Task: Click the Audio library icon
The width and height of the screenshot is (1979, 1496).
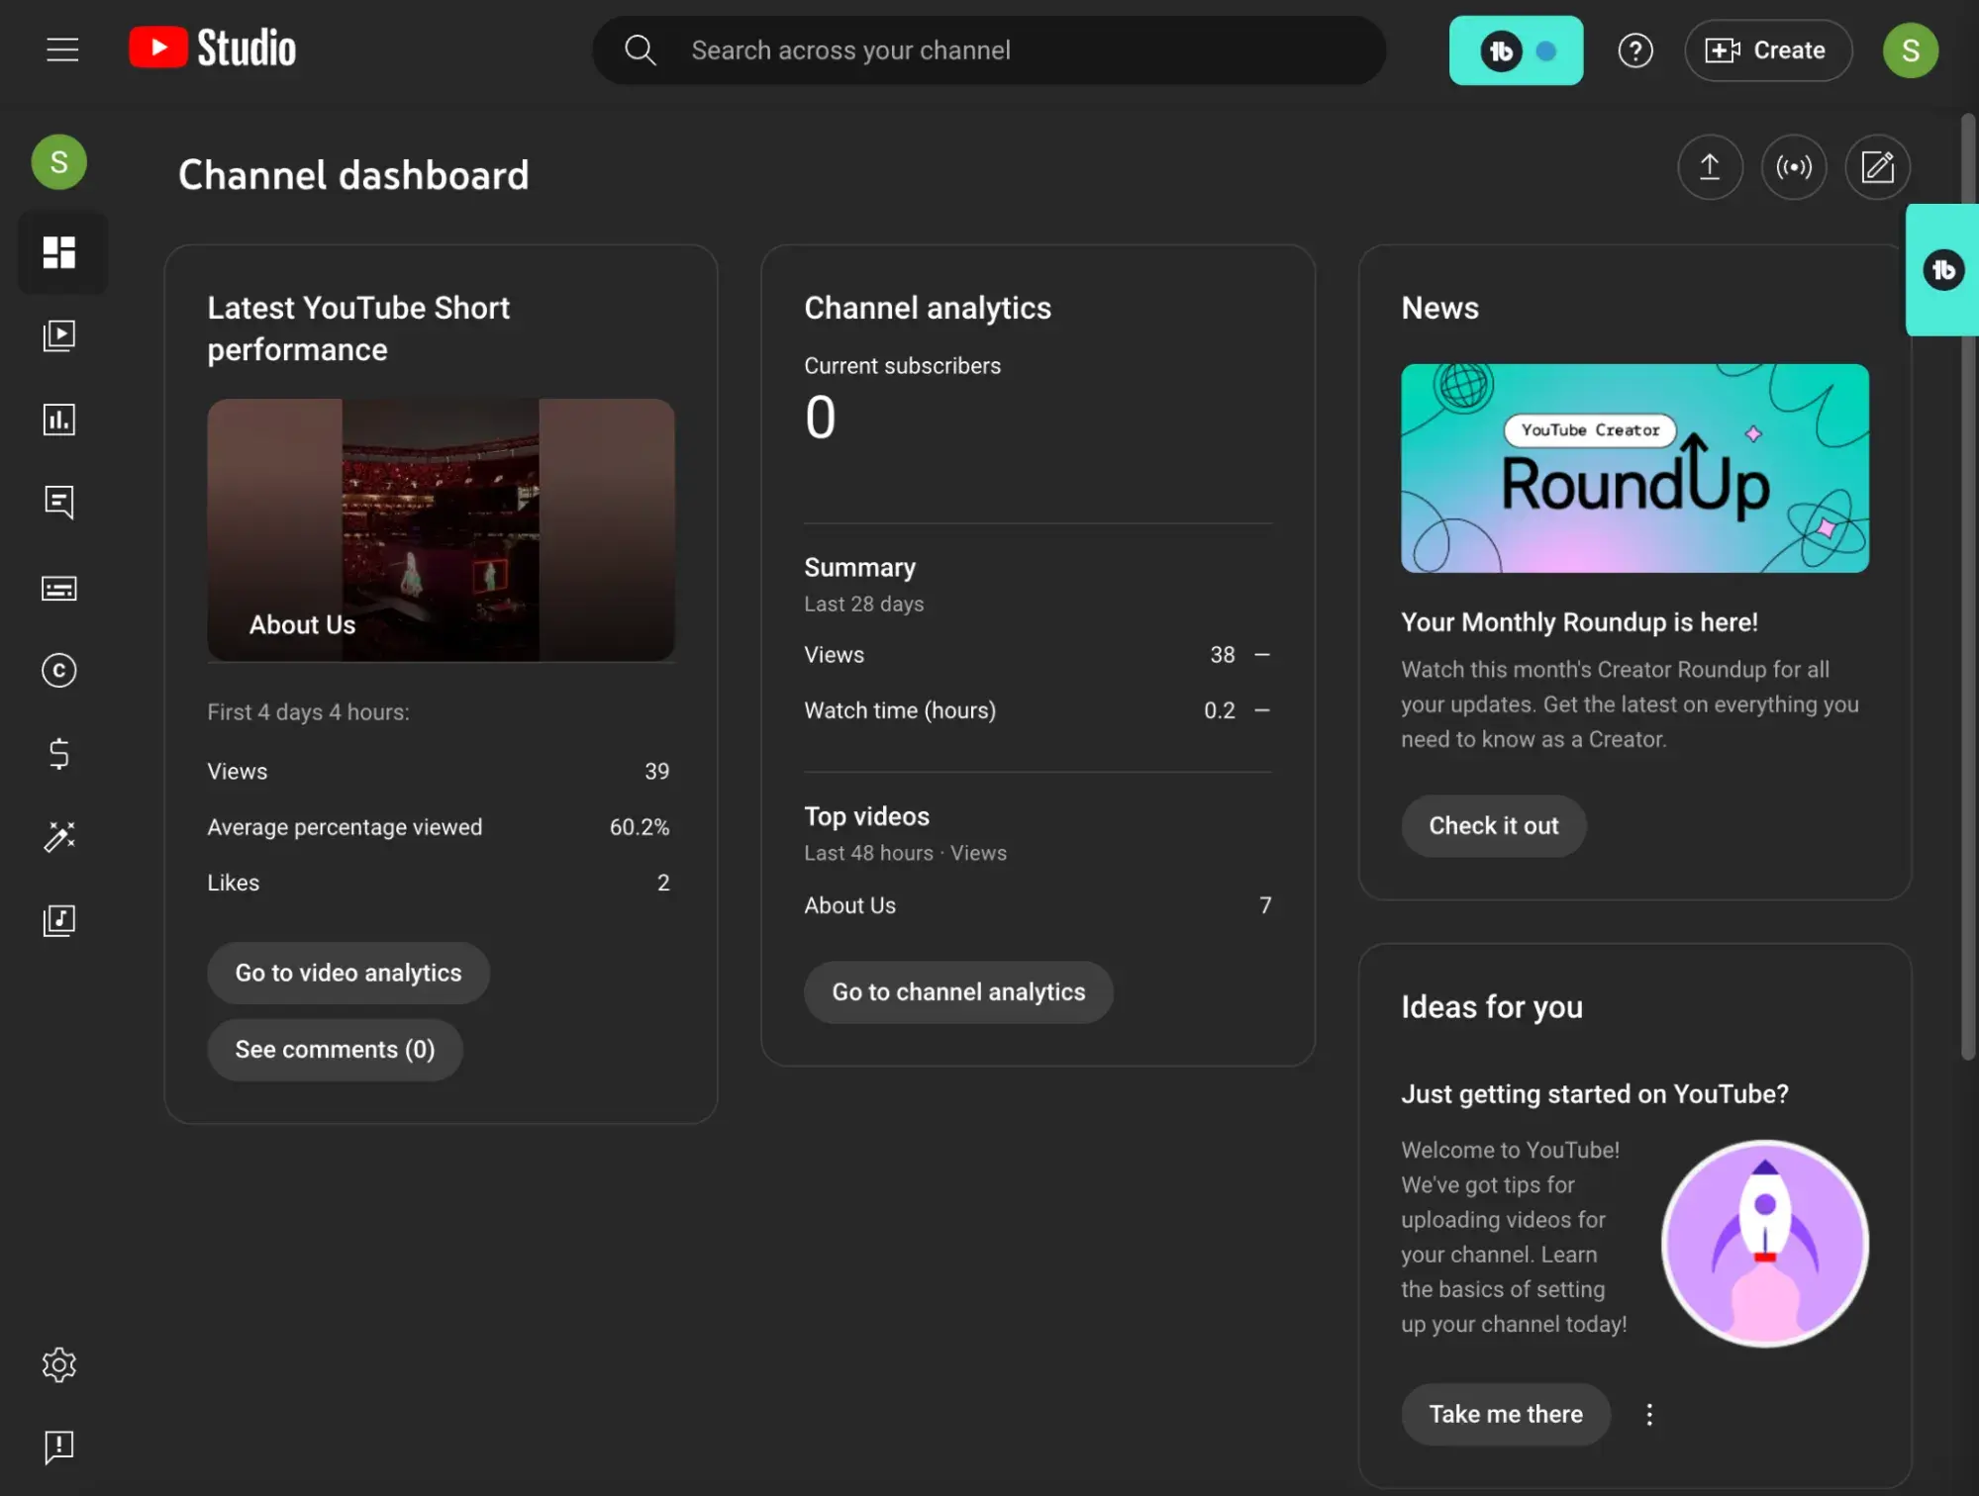Action: tap(58, 921)
